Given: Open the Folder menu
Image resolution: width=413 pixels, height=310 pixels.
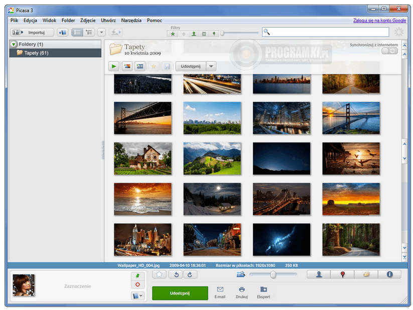Looking at the screenshot, I should (x=68, y=20).
